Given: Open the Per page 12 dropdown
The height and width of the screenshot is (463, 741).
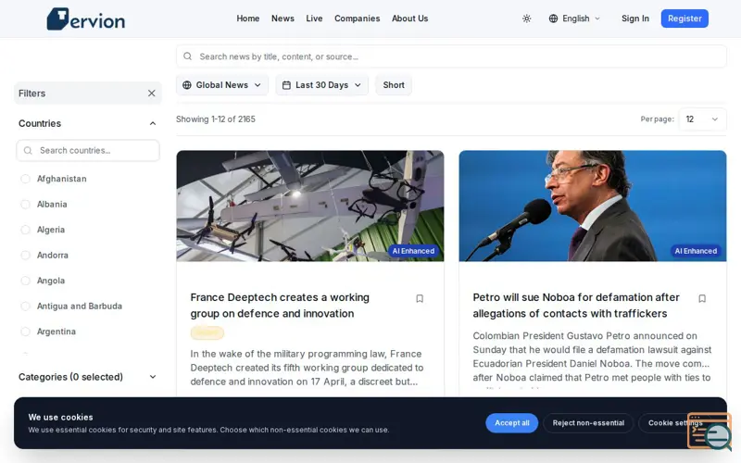Looking at the screenshot, I should coord(702,119).
